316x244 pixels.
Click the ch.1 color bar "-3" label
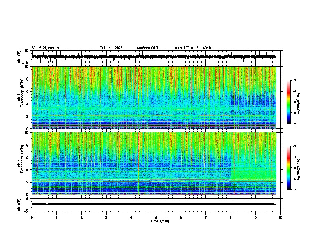(x=294, y=81)
